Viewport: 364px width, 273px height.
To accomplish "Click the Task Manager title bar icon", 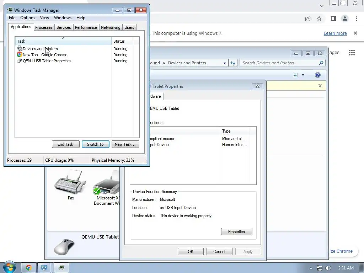I will [x=10, y=10].
